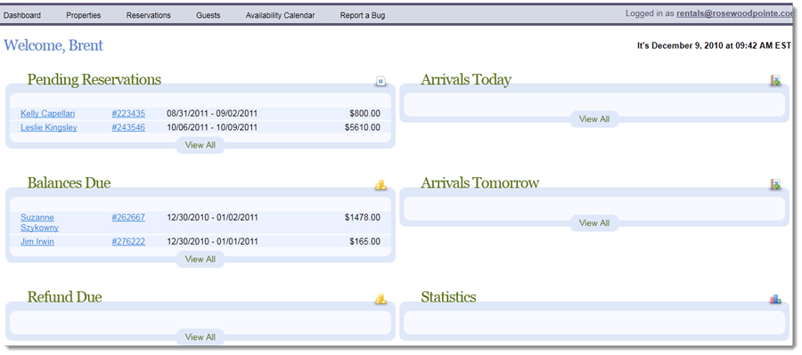Click the Statistics bar chart icon
802x355 pixels.
click(x=775, y=299)
